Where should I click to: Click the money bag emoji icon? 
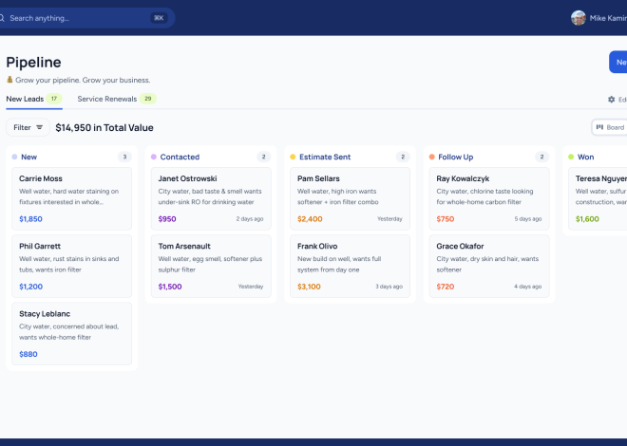[9, 80]
